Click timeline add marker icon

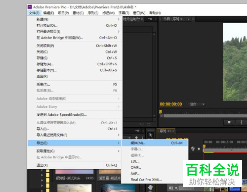[199, 149]
